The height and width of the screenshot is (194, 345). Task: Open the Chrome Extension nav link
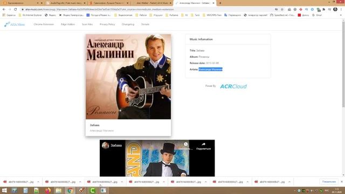(x=44, y=24)
